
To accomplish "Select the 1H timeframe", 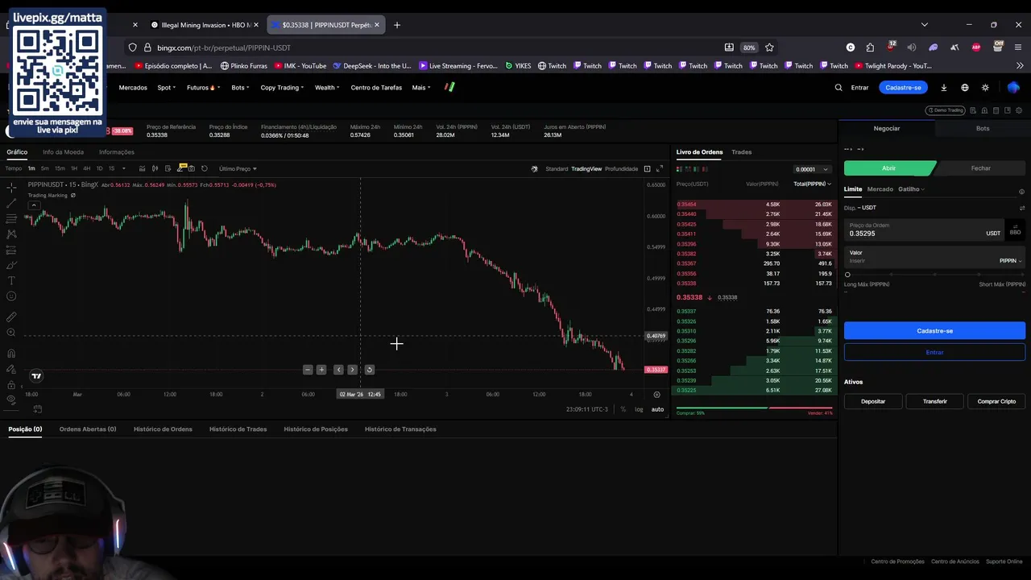I will 73,168.
